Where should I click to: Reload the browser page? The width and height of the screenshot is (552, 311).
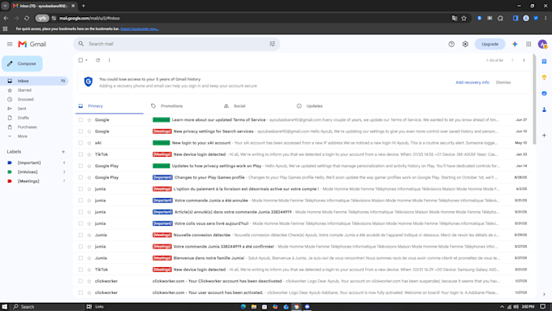pyautogui.click(x=27, y=19)
